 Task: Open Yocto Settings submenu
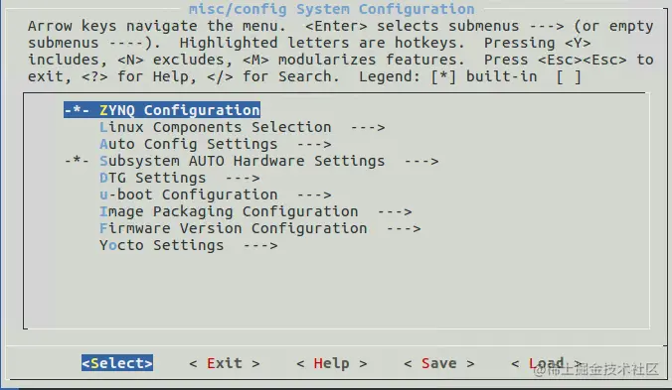[x=189, y=245]
